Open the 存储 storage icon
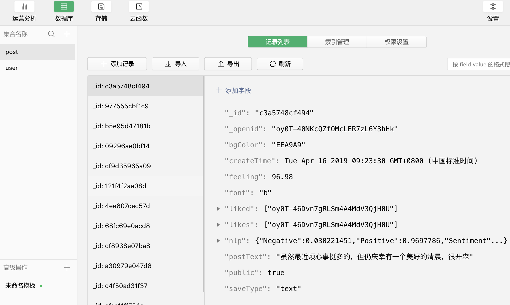Image resolution: width=510 pixels, height=305 pixels. 101,7
